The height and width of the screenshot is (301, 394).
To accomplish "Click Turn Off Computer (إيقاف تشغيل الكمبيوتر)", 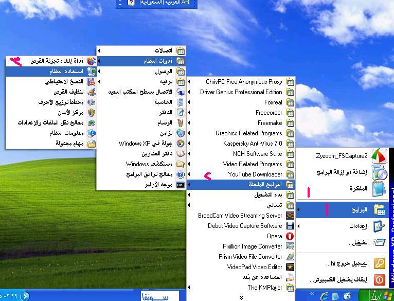I will [343, 279].
